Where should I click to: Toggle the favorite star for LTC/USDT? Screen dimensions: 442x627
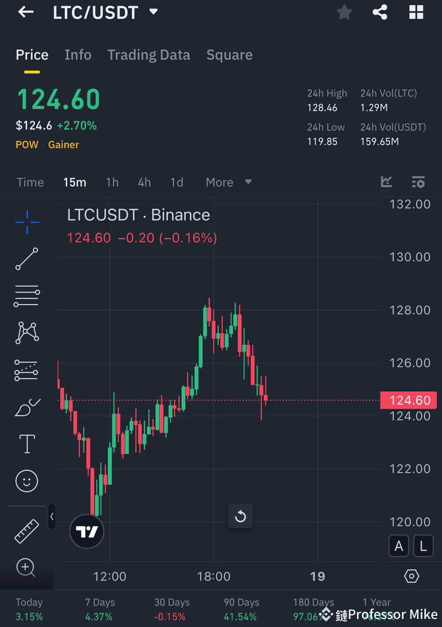coord(344,12)
